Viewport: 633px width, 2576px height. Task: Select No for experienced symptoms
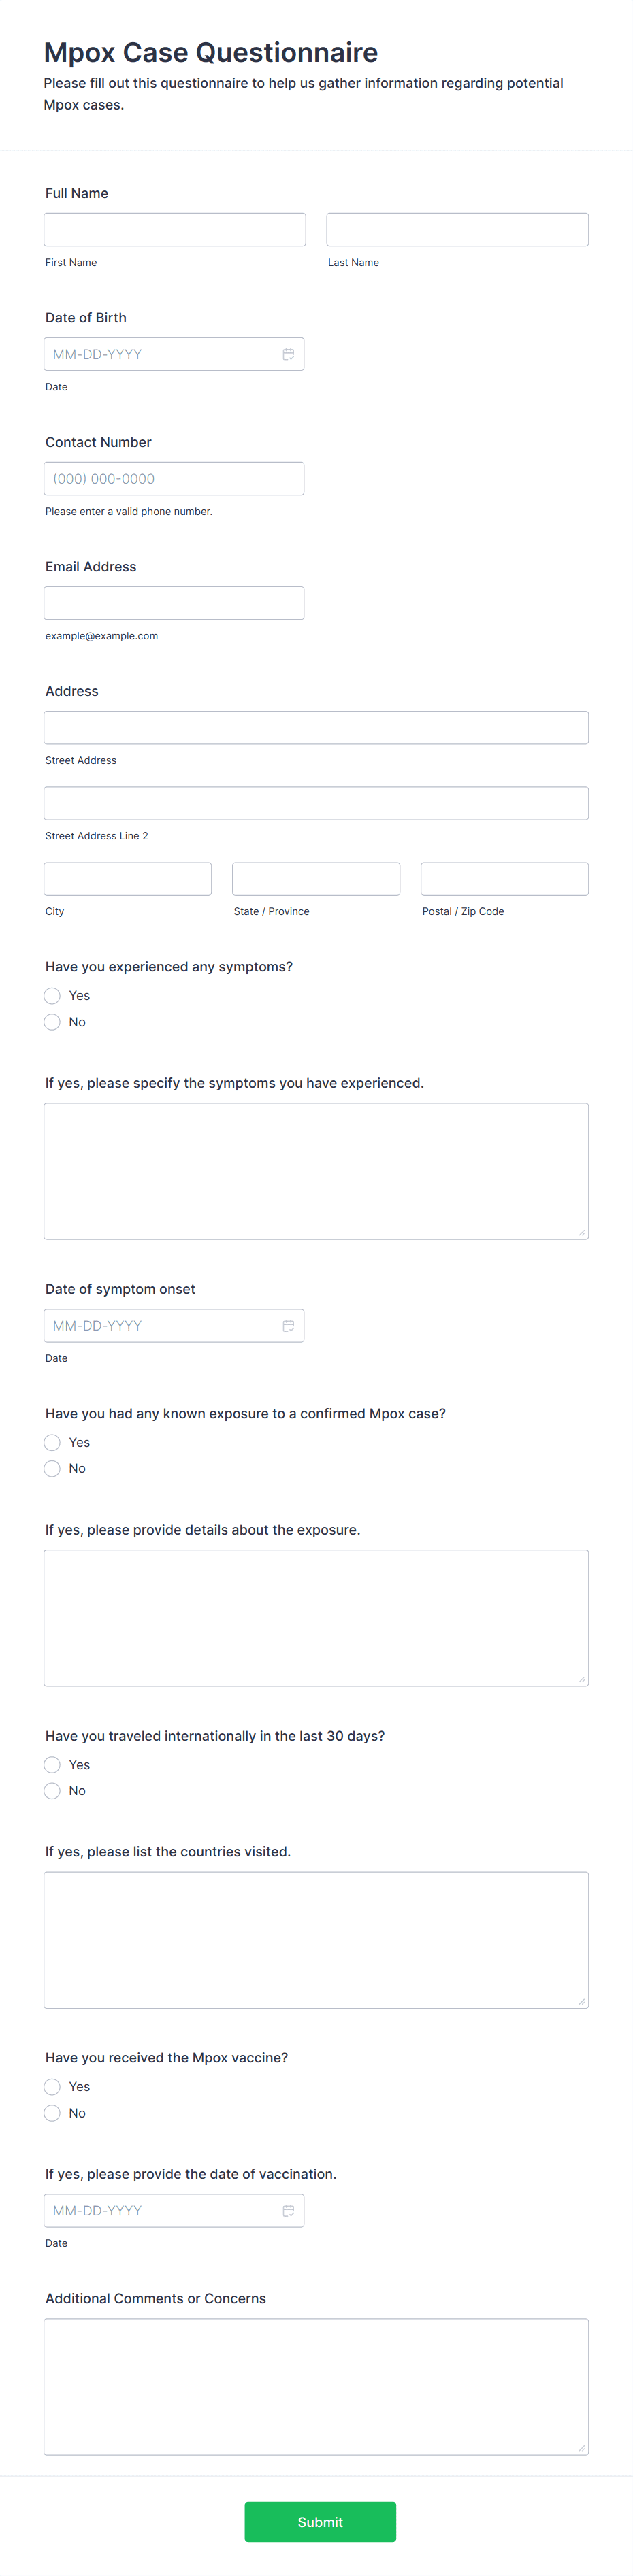(x=52, y=1022)
